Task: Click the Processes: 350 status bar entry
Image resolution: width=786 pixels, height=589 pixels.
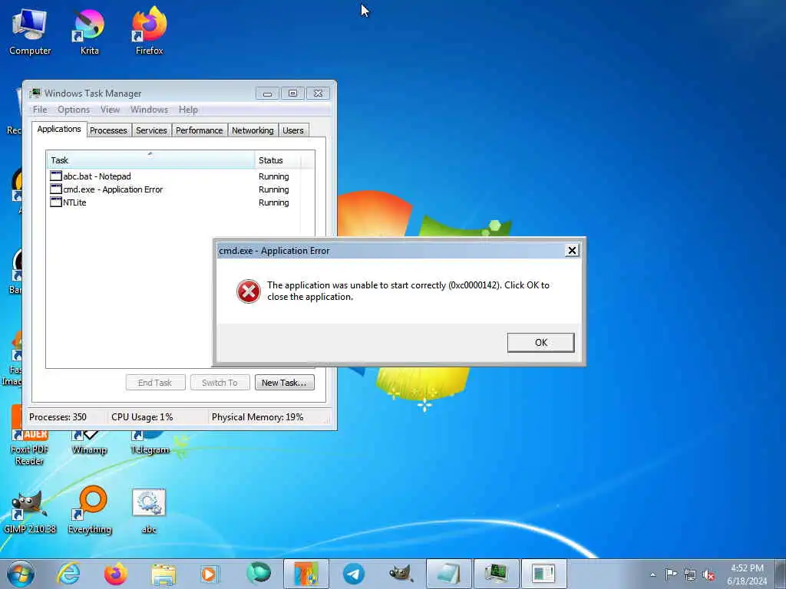Action: pyautogui.click(x=58, y=416)
